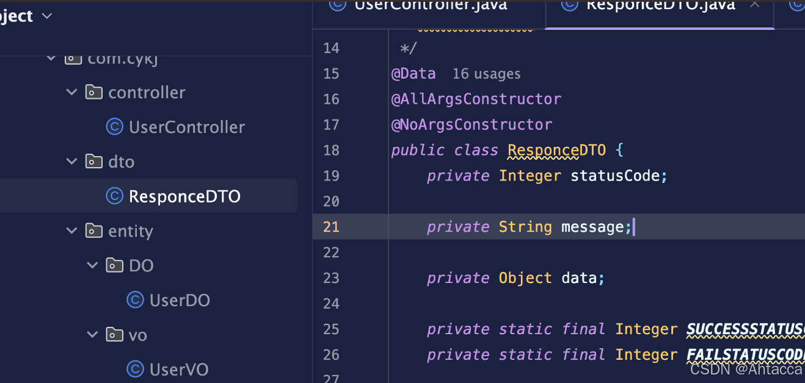The width and height of the screenshot is (805, 383).
Task: Click the FAILSTATUSCODE constant
Action: tap(746, 355)
